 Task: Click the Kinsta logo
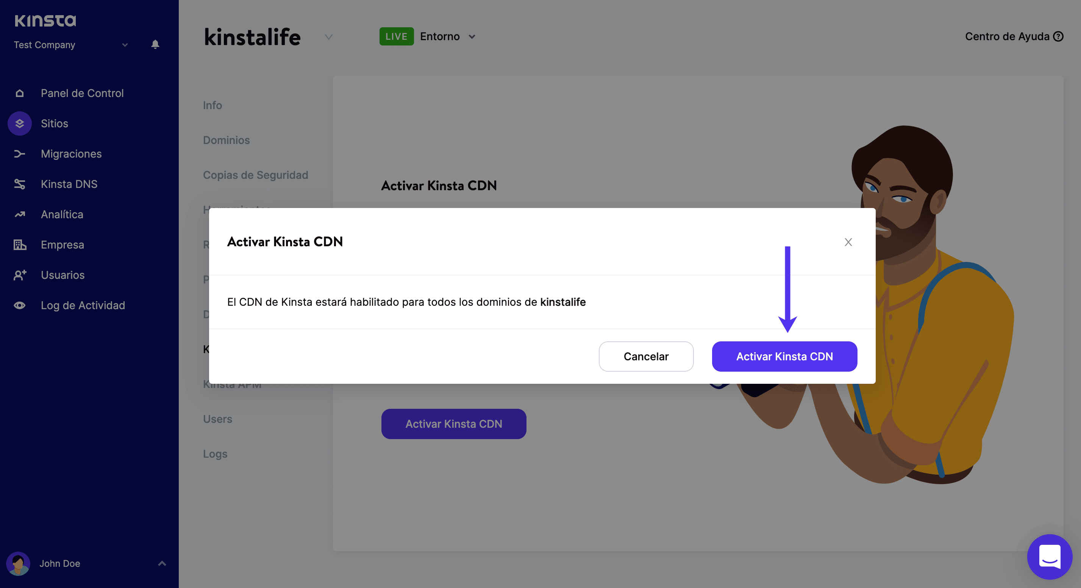[x=45, y=20]
